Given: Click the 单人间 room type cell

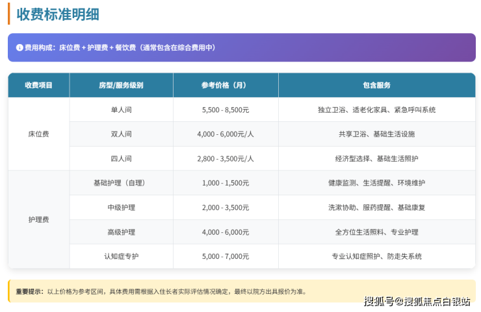Looking at the screenshot, I should tap(121, 110).
